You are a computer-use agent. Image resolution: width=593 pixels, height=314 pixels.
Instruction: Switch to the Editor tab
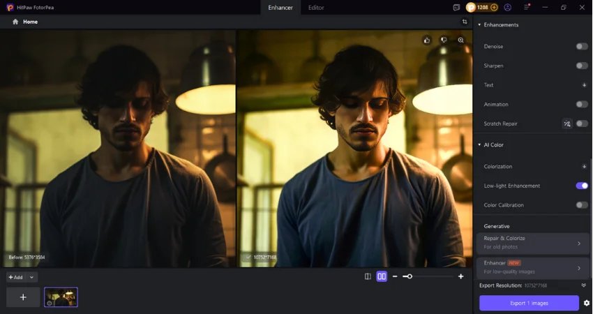[316, 8]
